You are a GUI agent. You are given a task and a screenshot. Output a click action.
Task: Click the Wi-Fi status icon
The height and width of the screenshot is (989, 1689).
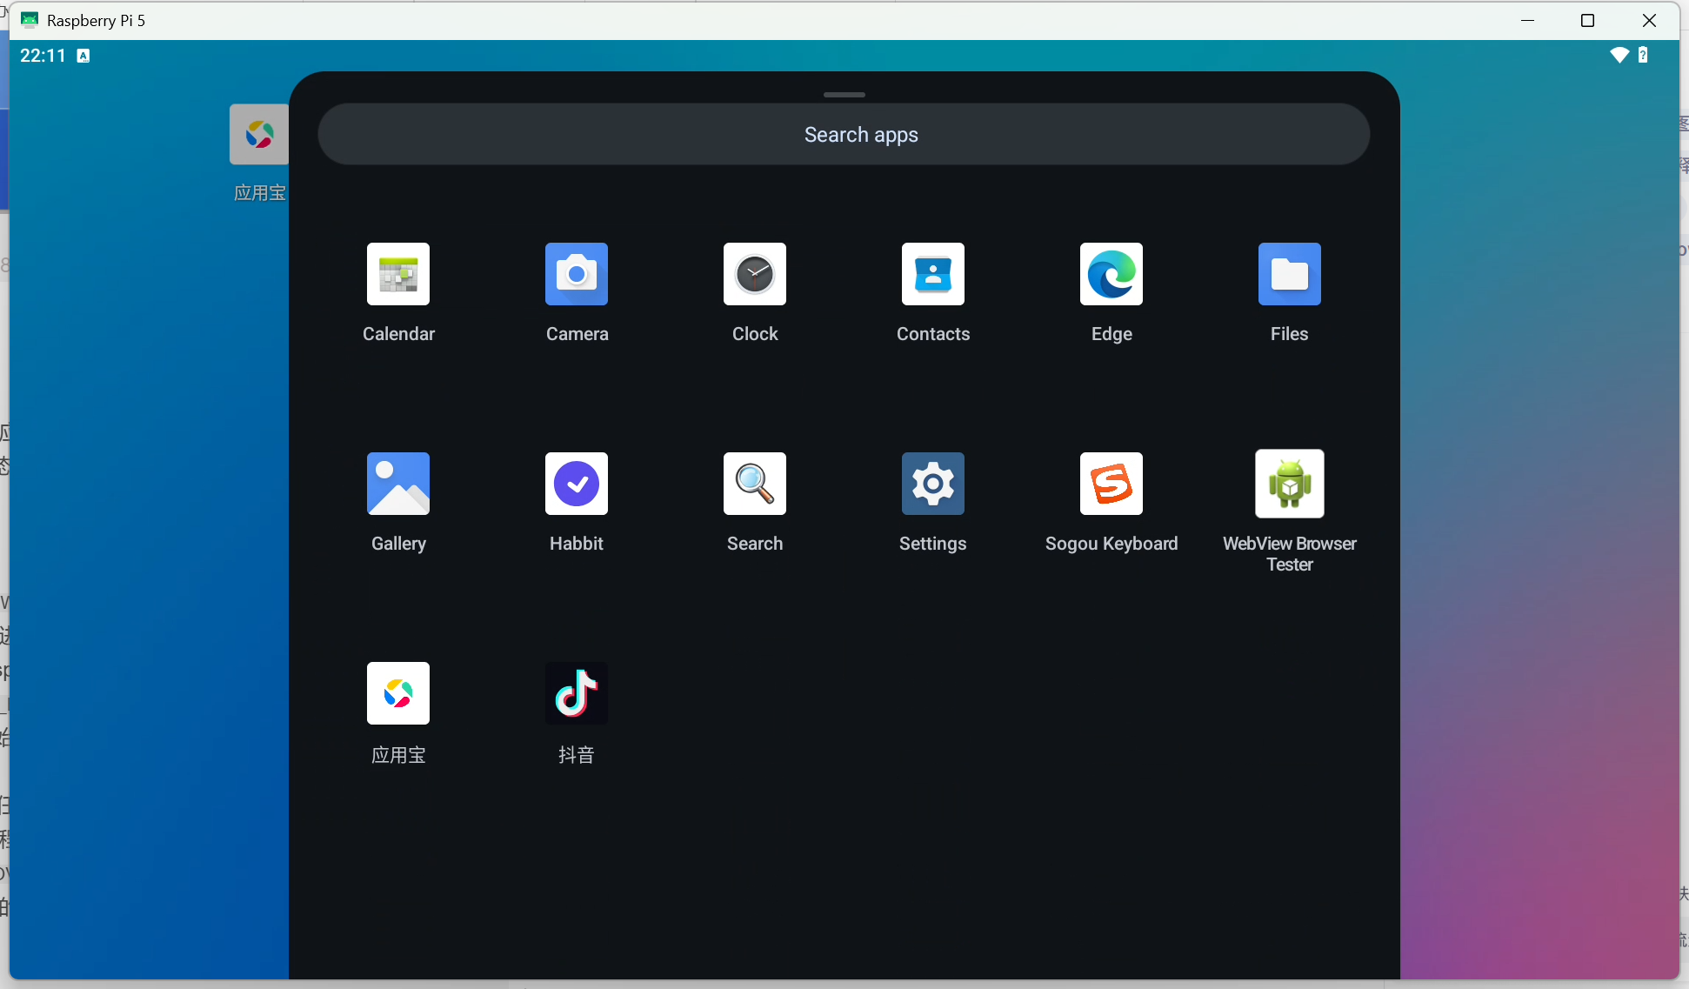[x=1619, y=56]
